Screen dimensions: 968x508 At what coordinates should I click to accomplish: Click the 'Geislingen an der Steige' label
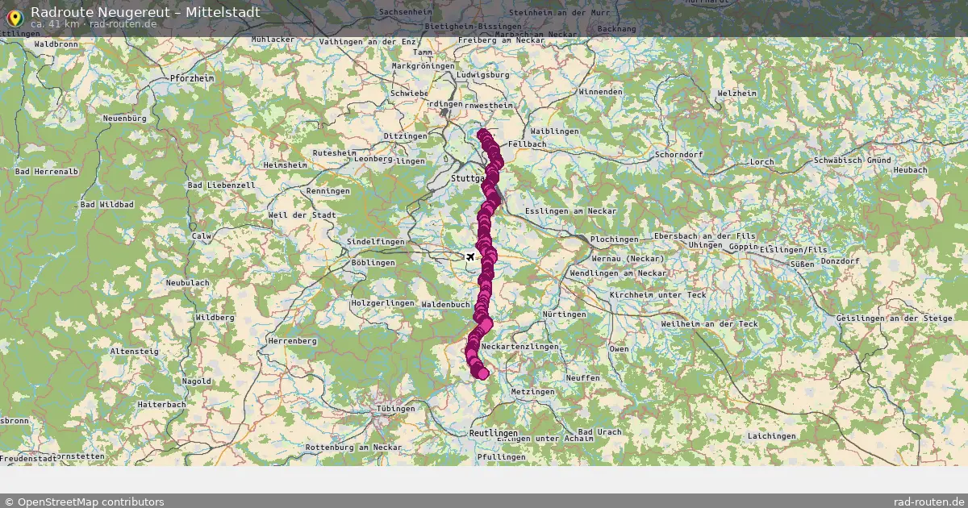[895, 319]
